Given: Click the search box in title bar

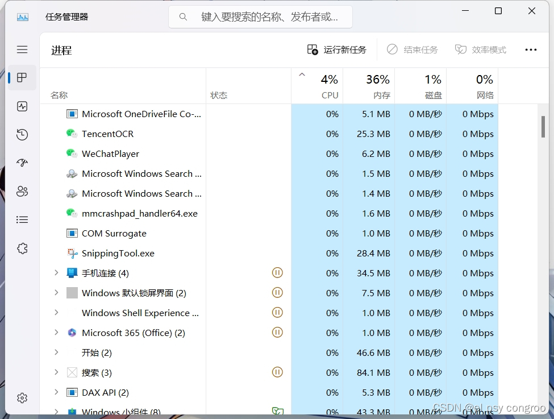Looking at the screenshot, I should coord(260,16).
